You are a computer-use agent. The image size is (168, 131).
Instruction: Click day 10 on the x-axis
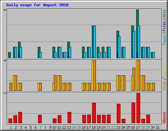click(x=54, y=127)
